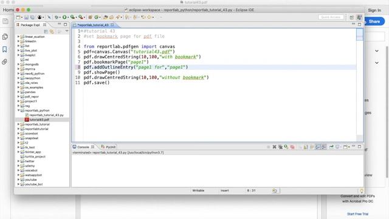This screenshot has height=219, width=389.
Task: Click Acrobat bookmarks sidebar icon
Action: pos(5,49)
